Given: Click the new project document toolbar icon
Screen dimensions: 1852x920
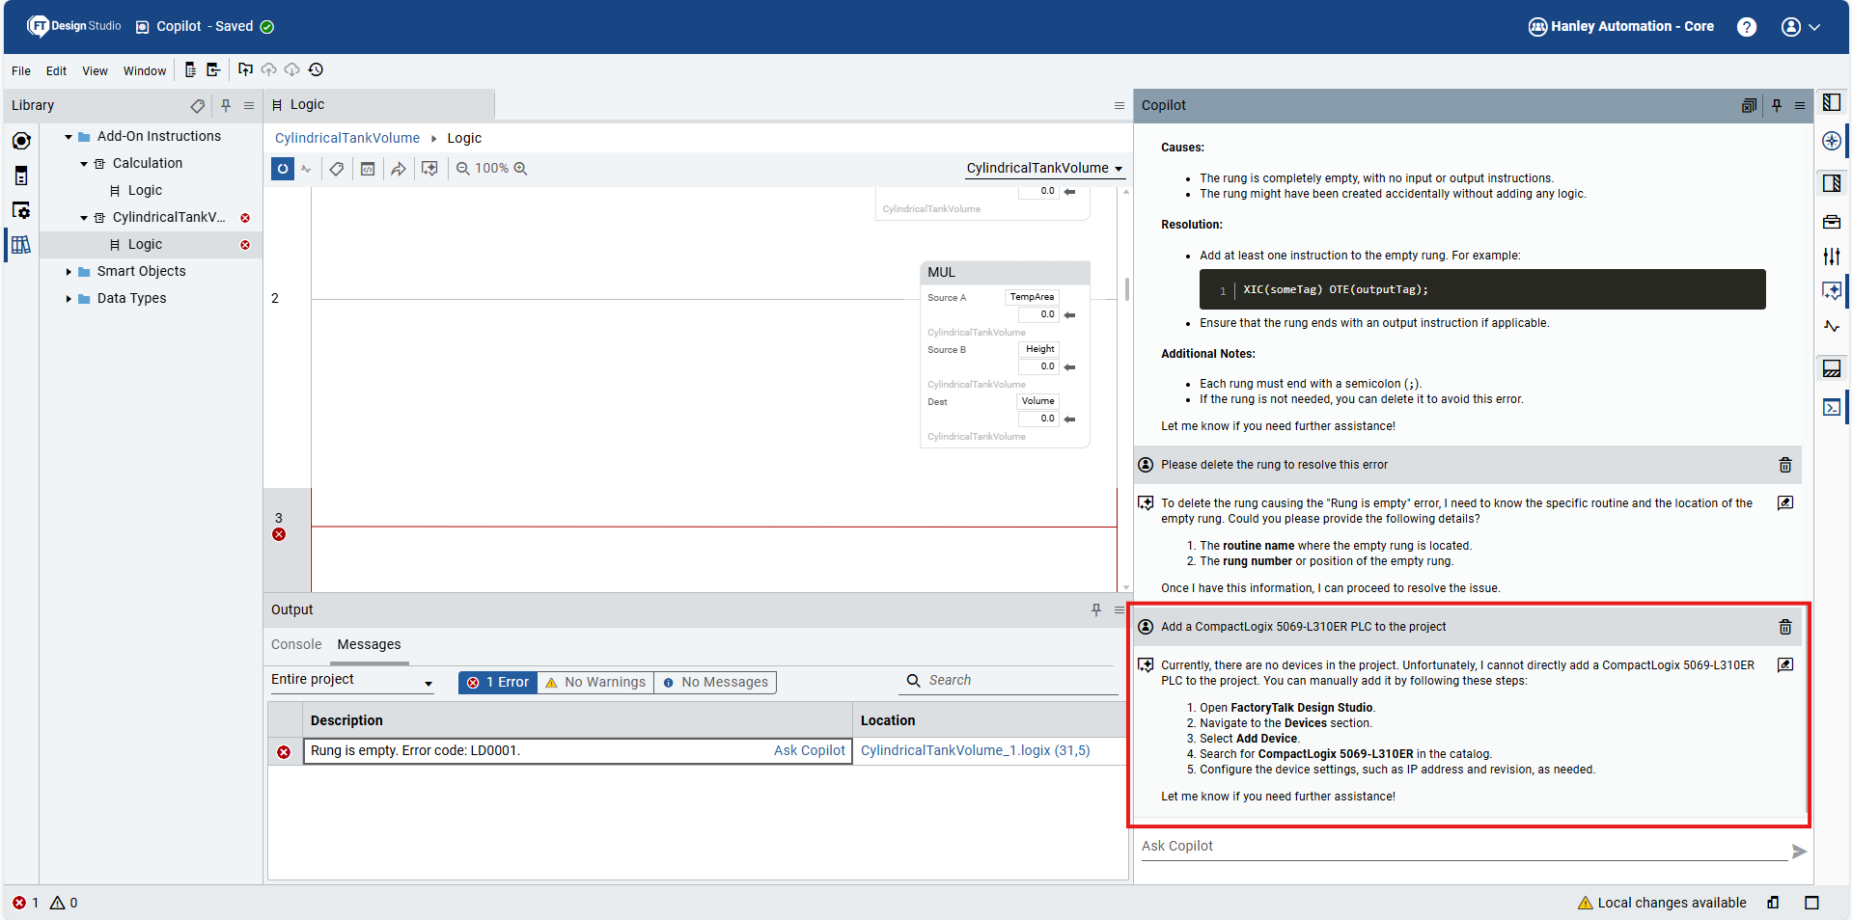Looking at the screenshot, I should click(190, 69).
